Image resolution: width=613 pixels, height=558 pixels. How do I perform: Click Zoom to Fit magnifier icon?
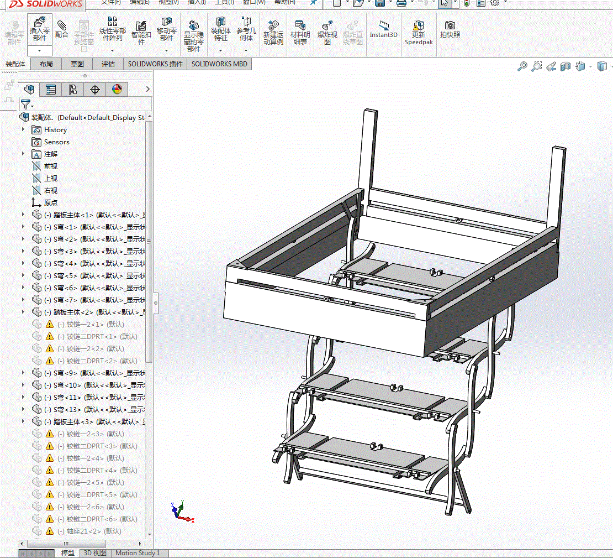coord(522,66)
